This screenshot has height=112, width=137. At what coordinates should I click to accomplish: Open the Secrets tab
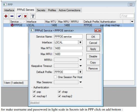tap(41, 10)
